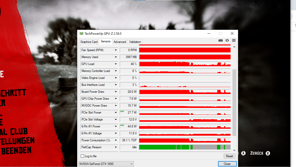This screenshot has height=167, width=296.
Task: Capture a screenshot using the camera icon
Action: pos(220,40)
